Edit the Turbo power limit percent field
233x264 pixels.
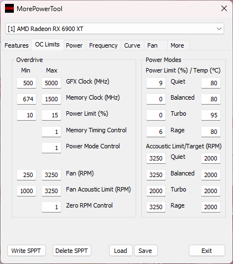[156, 115]
